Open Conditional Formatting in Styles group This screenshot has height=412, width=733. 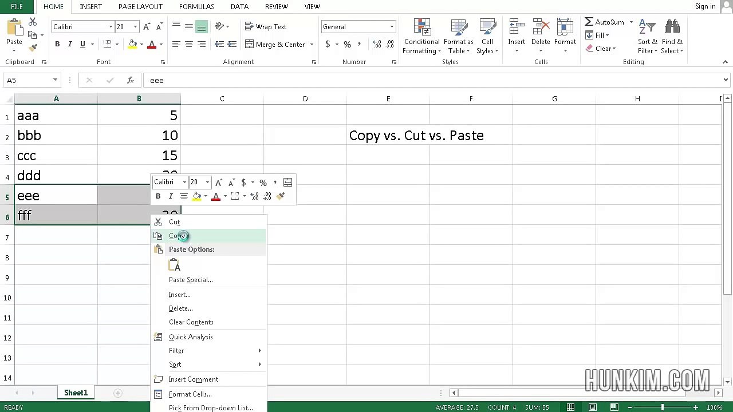[x=421, y=37]
